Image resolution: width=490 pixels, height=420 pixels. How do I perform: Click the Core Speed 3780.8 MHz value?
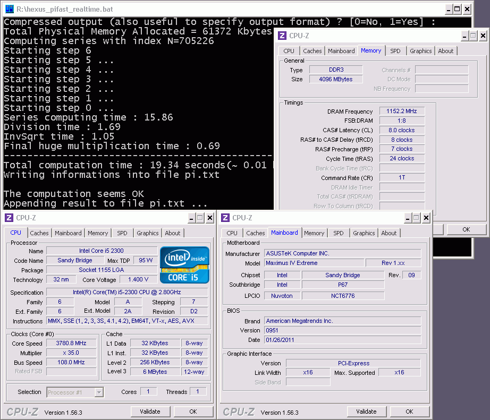[71, 343]
